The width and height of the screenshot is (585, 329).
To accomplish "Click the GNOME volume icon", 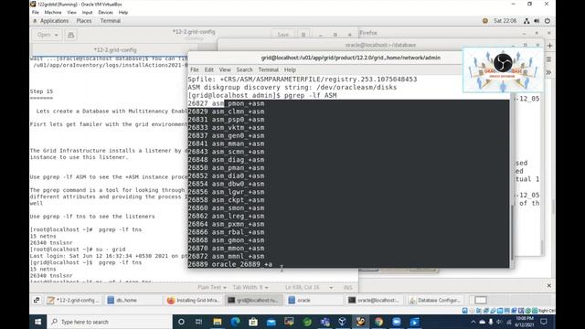I will tap(537, 21).
